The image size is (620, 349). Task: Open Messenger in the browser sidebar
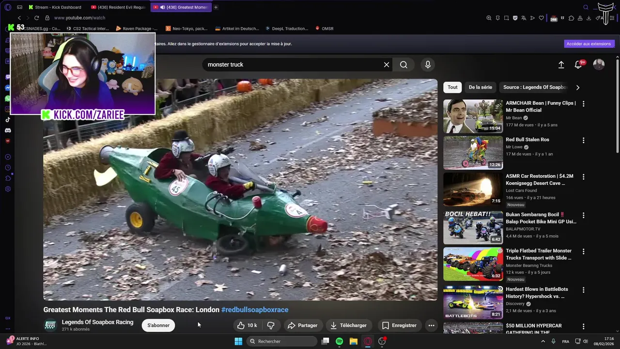click(x=8, y=88)
